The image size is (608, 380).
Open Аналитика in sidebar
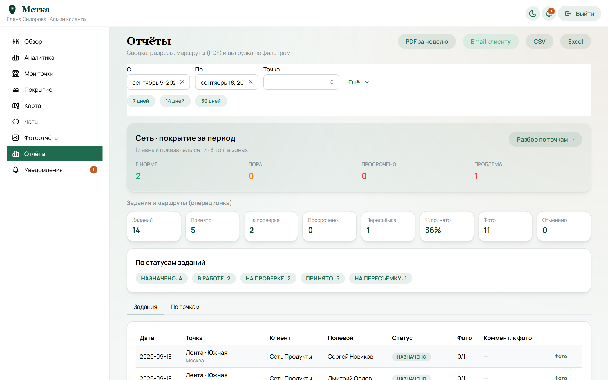[x=55, y=57]
